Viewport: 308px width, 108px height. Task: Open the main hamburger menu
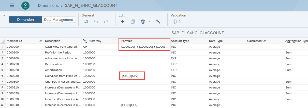coord(12,5)
